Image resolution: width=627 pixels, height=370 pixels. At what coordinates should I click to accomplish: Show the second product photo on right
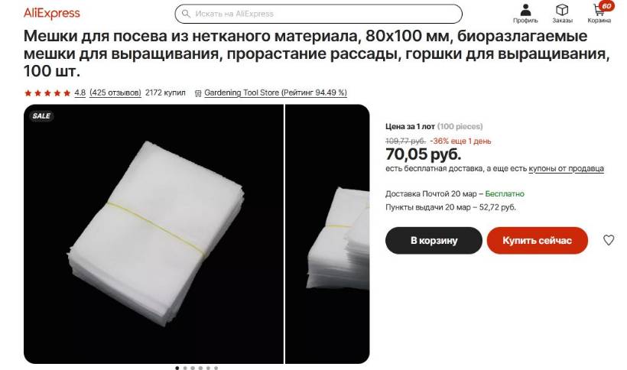(x=327, y=234)
